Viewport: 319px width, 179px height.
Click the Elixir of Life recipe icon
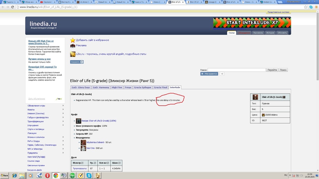(x=78, y=121)
